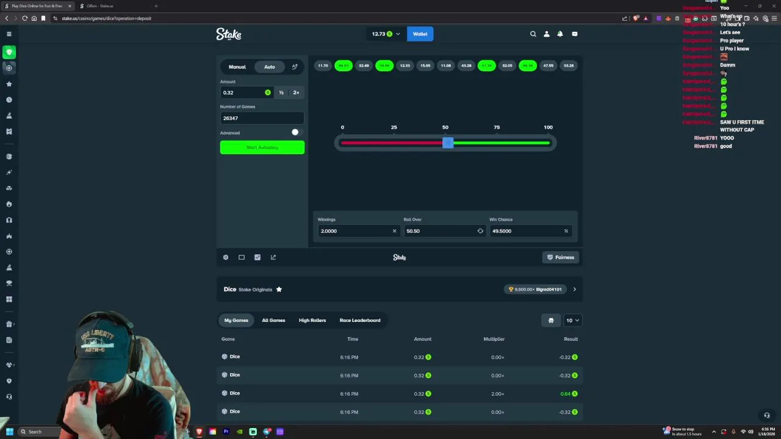This screenshot has height=439, width=781.
Task: Reload the page with browser refresh button
Action: (x=24, y=18)
